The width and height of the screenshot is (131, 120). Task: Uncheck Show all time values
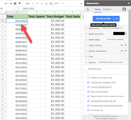(88, 92)
